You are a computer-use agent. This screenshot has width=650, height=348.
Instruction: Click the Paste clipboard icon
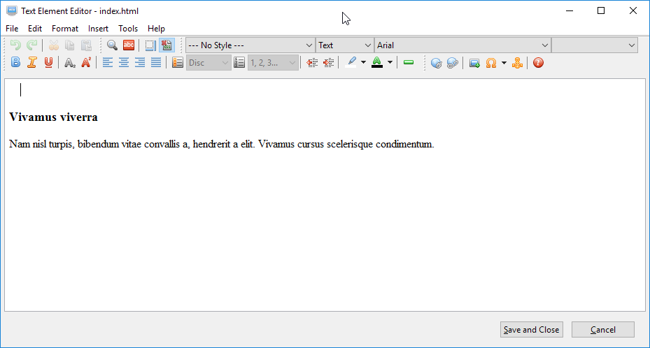[x=86, y=45]
